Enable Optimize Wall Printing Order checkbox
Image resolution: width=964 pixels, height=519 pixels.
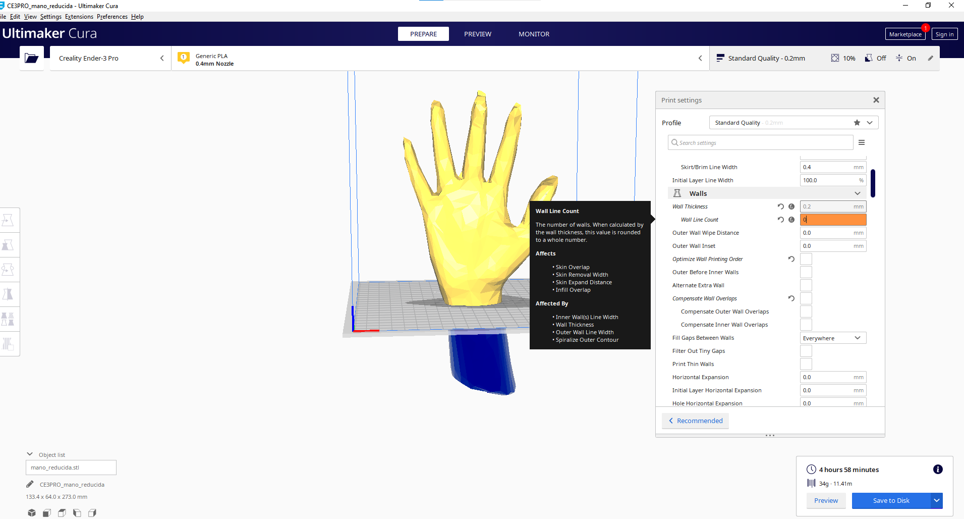point(806,259)
